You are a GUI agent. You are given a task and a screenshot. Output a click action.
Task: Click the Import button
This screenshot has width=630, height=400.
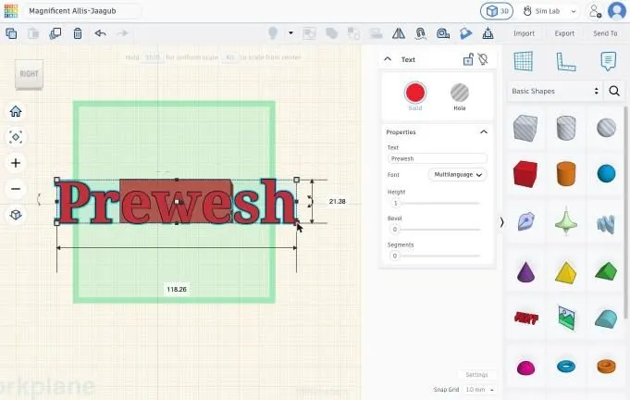click(524, 33)
